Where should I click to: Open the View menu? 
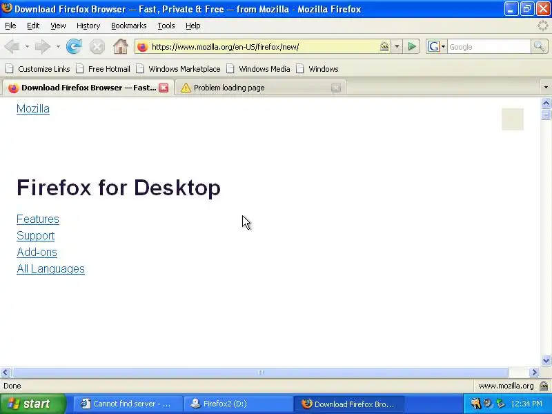click(58, 26)
